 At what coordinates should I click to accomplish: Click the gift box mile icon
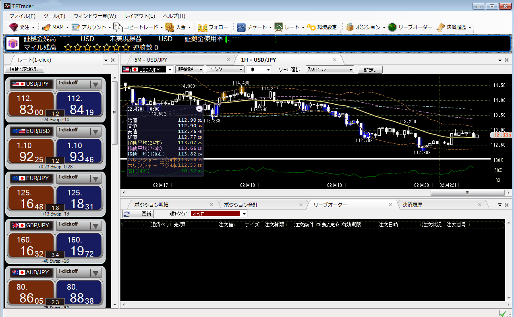[13, 43]
